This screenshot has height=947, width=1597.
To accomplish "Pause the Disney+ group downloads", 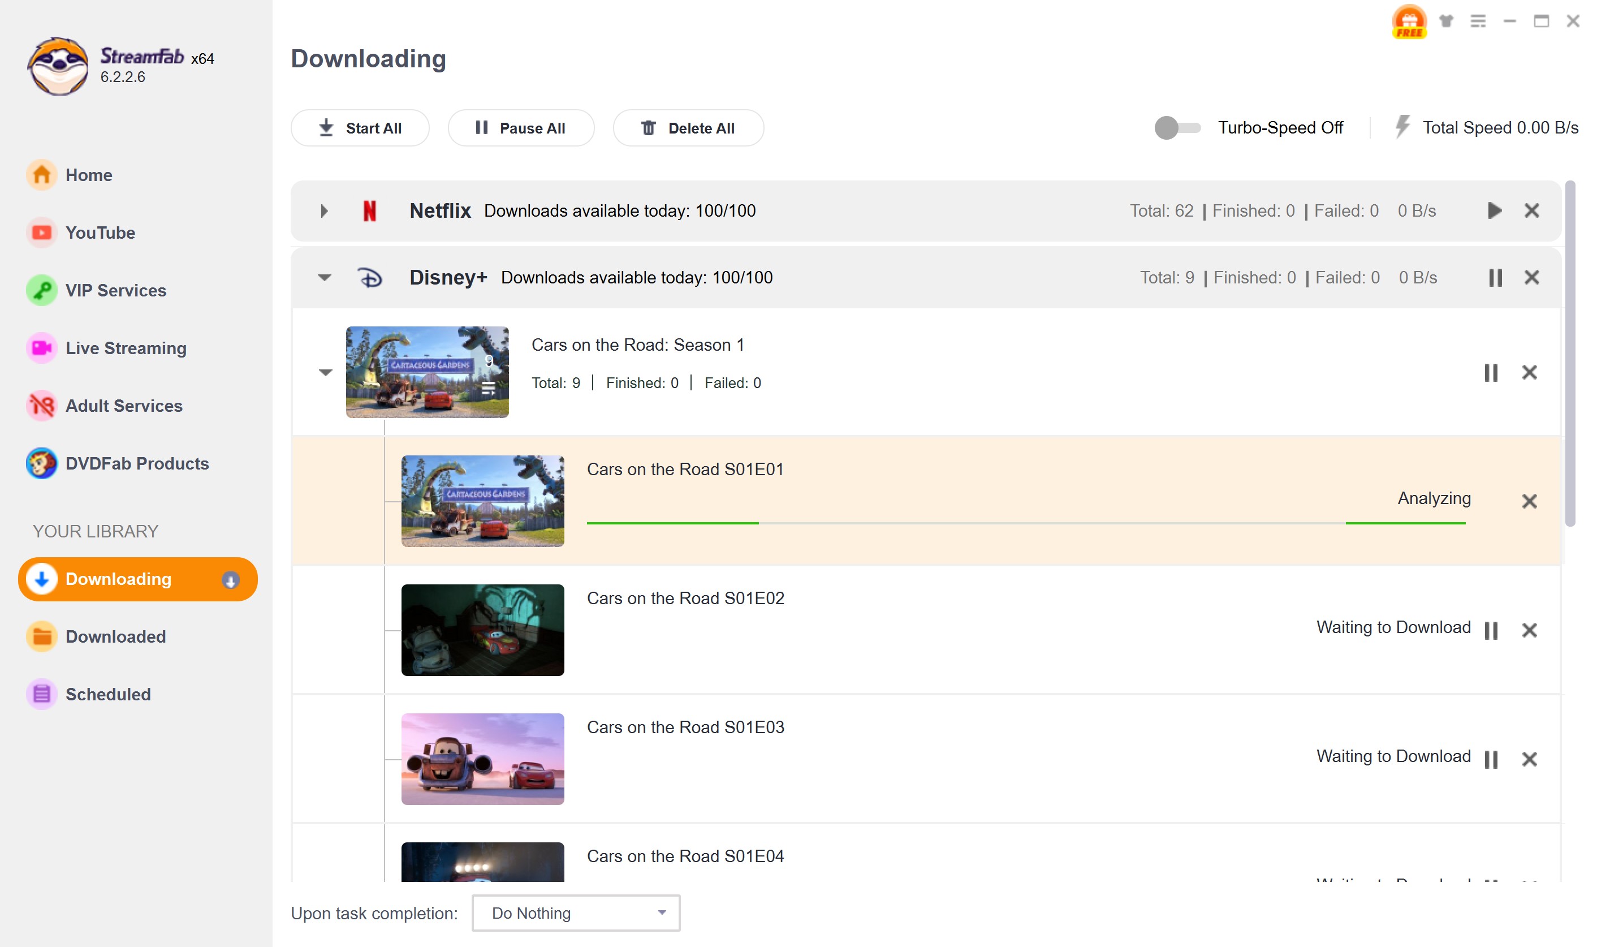I will (x=1495, y=278).
